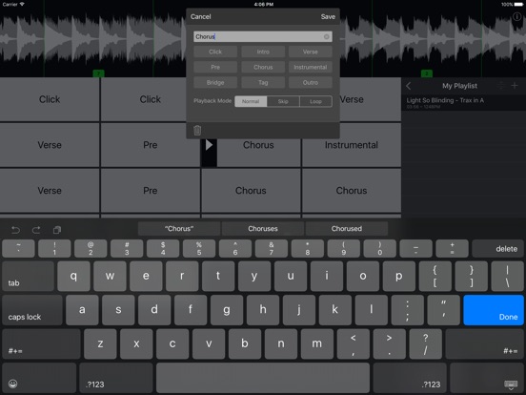Set Playback Mode to Normal
Image resolution: width=526 pixels, height=395 pixels.
coord(251,101)
